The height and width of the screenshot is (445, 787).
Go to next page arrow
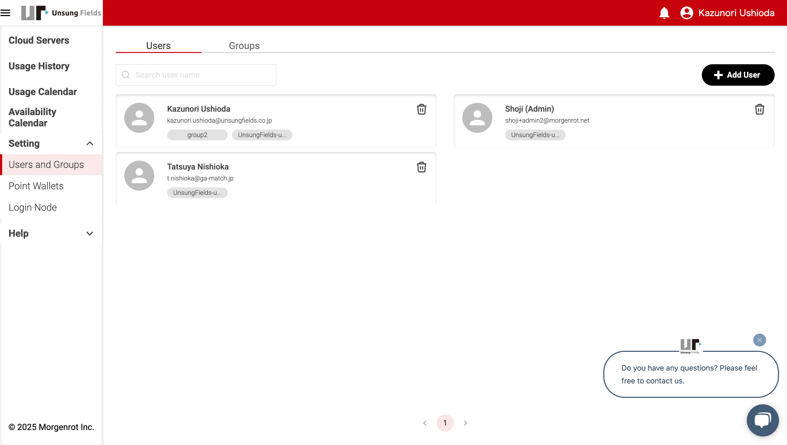tap(465, 423)
